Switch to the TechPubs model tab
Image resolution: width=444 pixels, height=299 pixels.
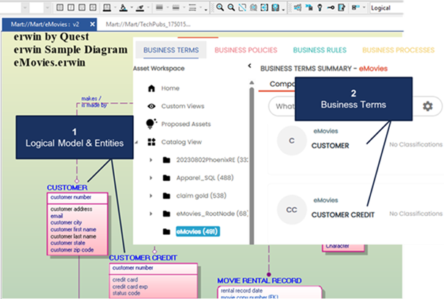[148, 24]
